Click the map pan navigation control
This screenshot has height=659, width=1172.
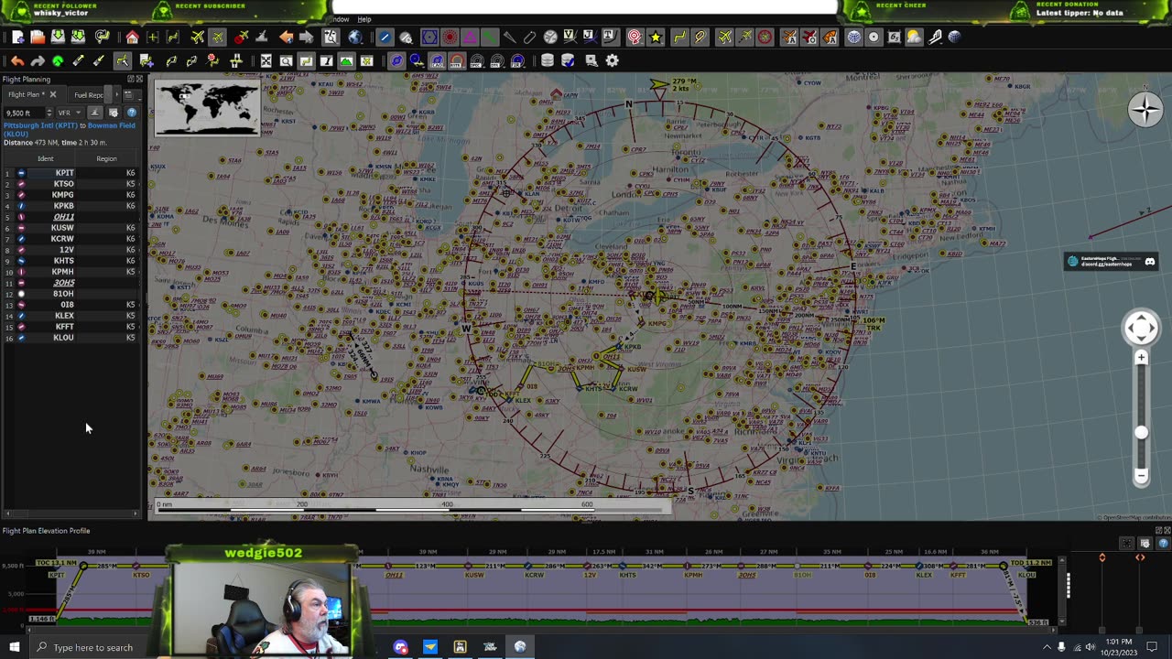[x=1141, y=328]
